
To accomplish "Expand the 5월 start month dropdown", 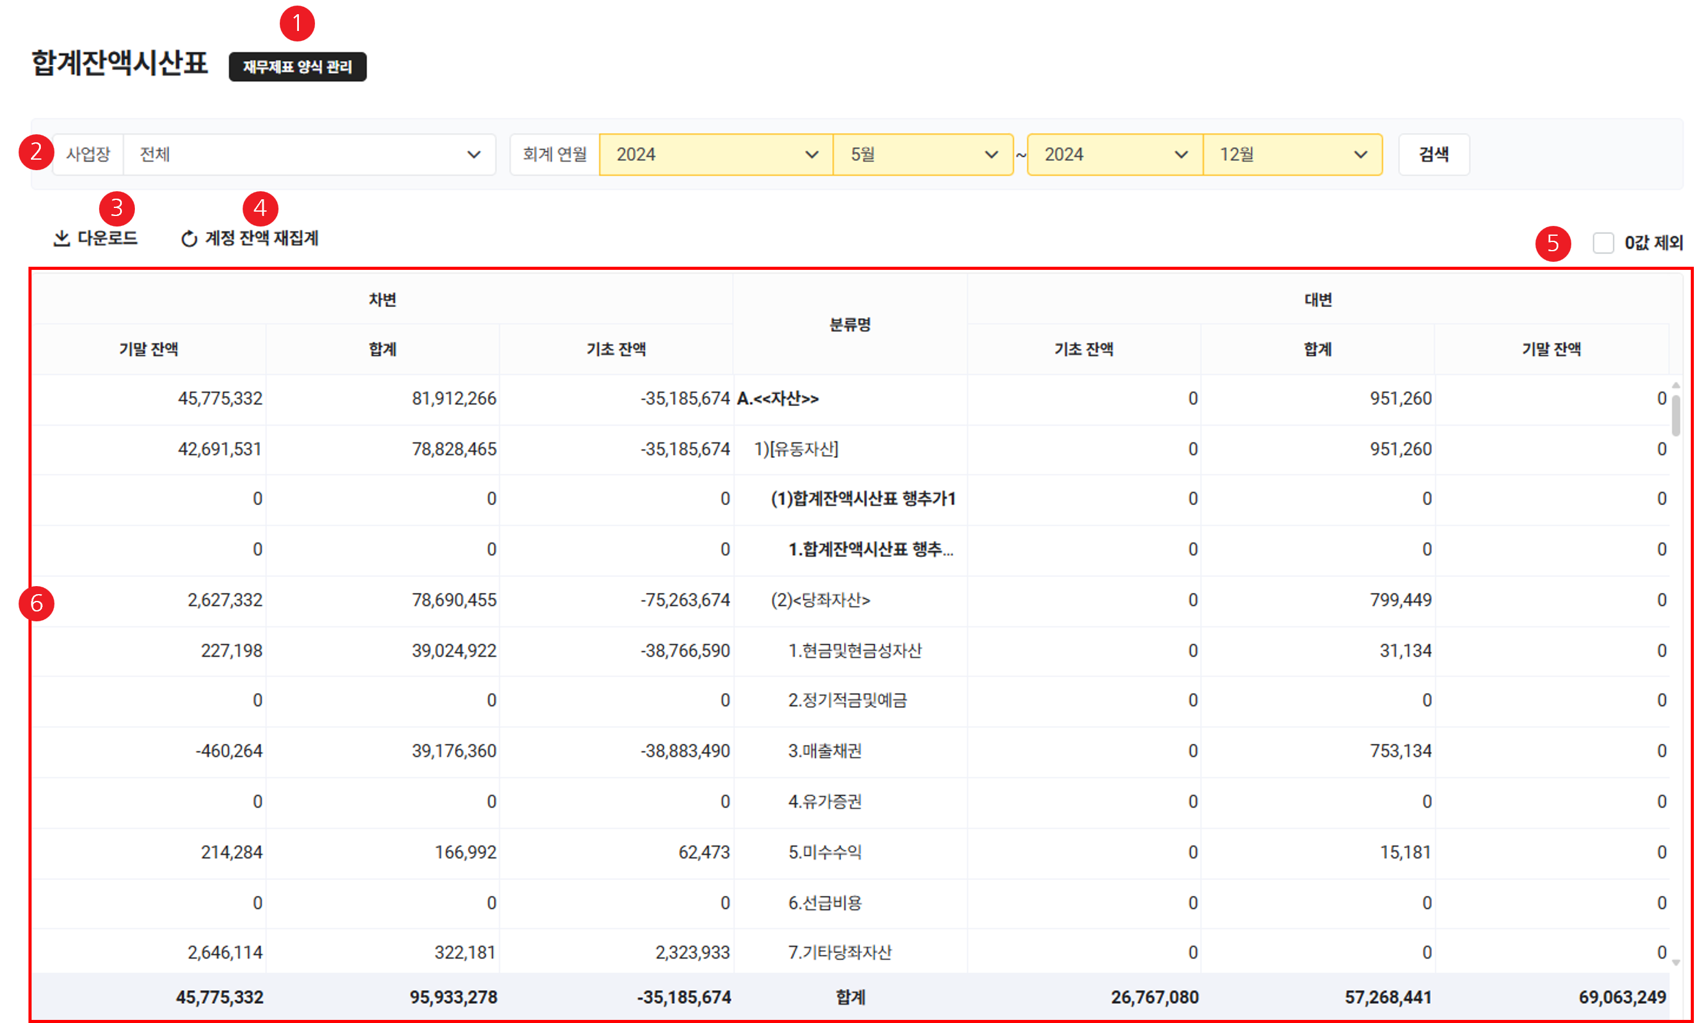I will (922, 155).
